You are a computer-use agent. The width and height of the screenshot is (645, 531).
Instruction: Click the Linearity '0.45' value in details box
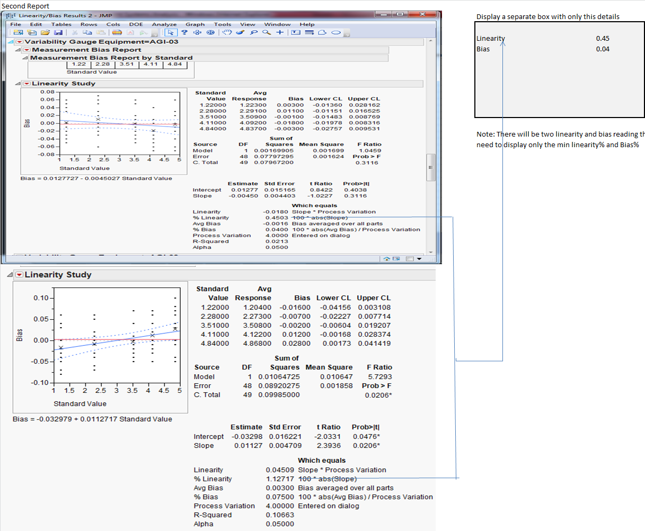603,39
